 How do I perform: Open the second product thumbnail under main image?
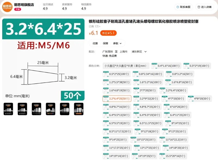tap(22, 109)
